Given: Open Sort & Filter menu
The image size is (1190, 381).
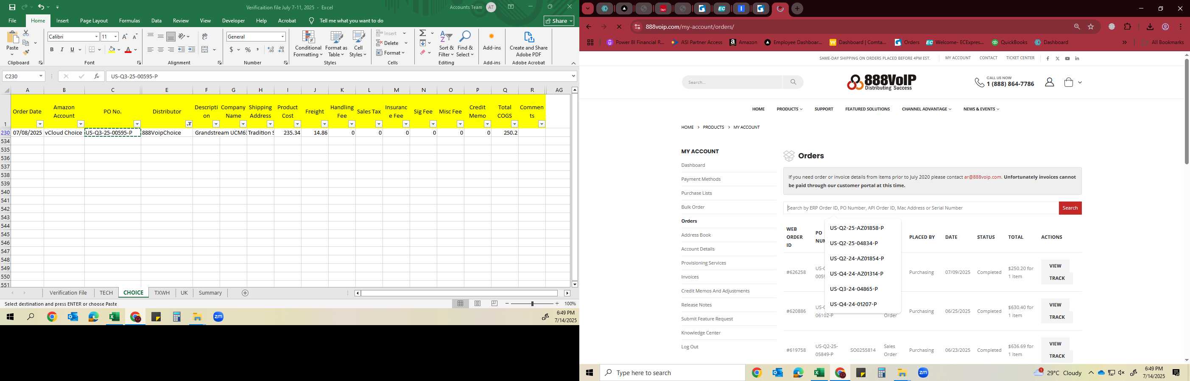Looking at the screenshot, I should click(x=446, y=44).
